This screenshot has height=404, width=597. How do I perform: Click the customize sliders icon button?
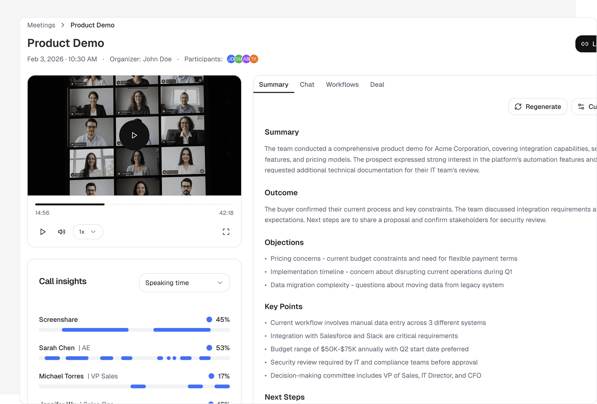tap(584, 107)
